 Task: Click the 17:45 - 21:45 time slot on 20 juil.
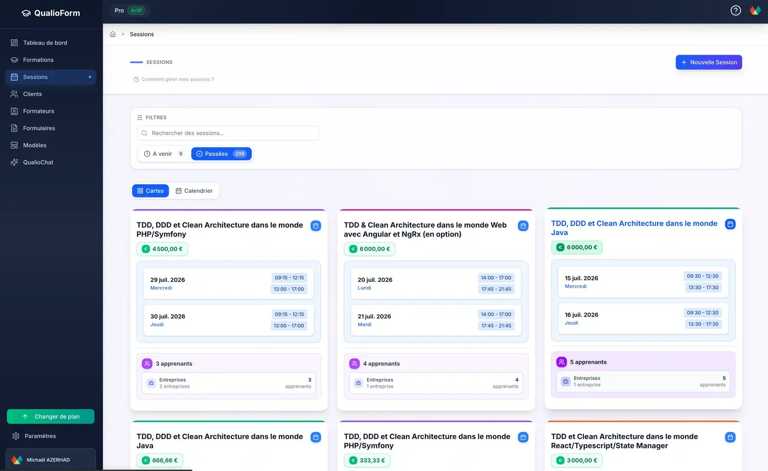pyautogui.click(x=496, y=289)
